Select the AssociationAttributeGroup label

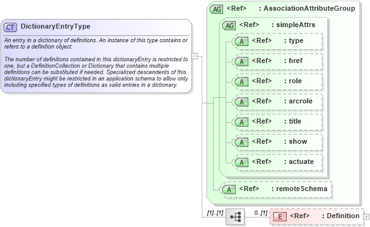click(309, 8)
